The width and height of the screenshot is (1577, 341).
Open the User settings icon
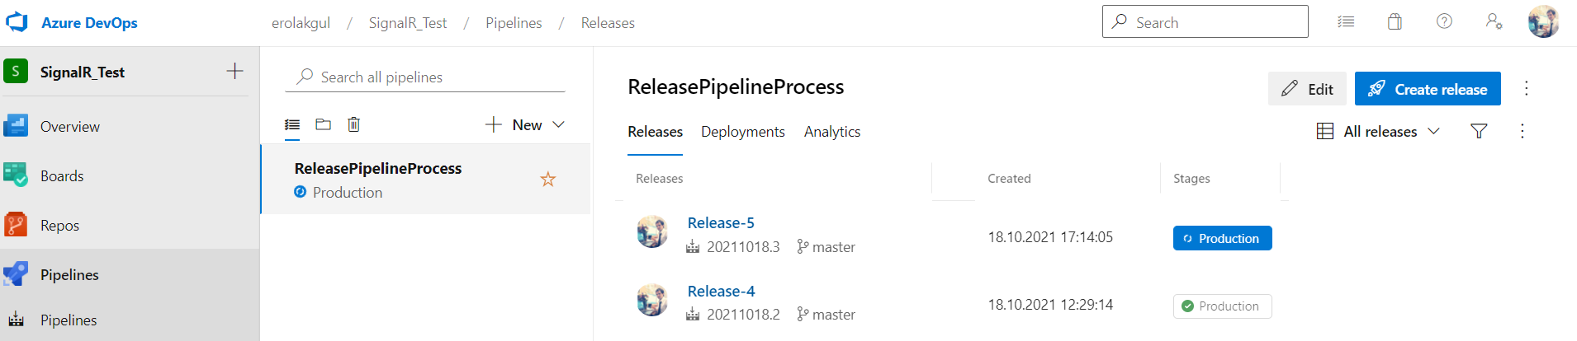pos(1494,21)
